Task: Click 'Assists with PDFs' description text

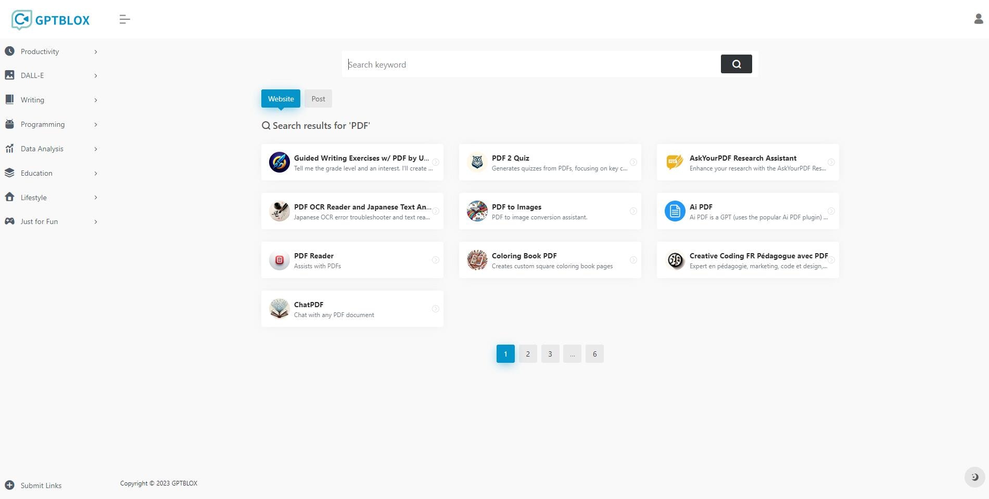Action: 318,266
